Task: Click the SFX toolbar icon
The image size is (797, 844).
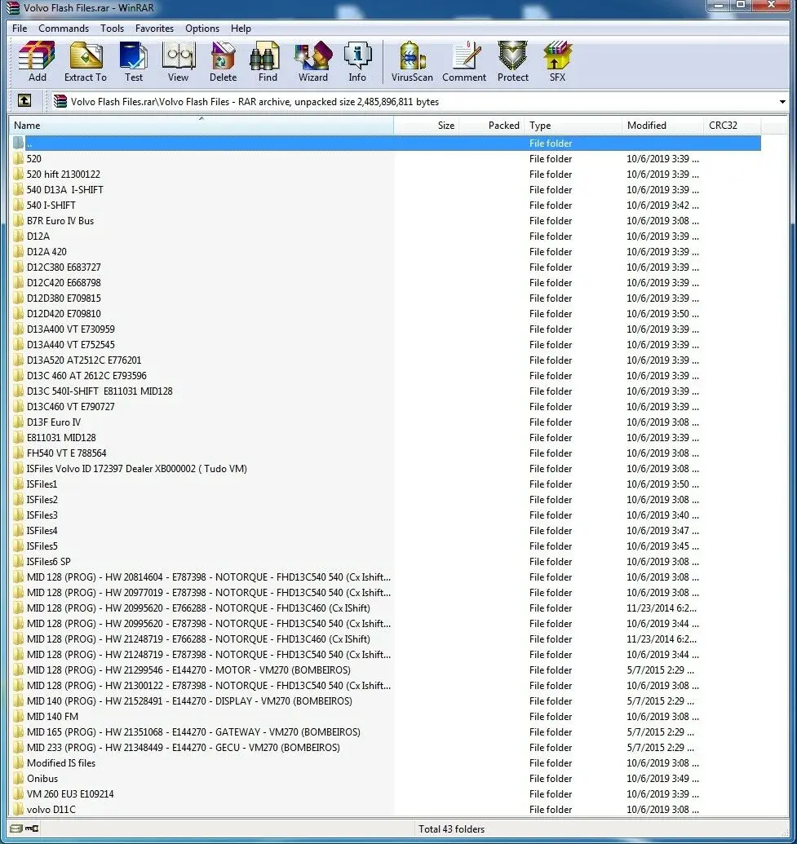Action: [x=557, y=61]
